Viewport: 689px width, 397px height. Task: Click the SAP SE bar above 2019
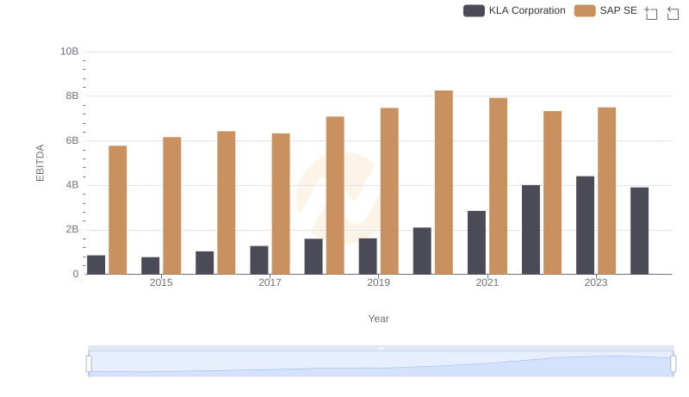pos(389,191)
